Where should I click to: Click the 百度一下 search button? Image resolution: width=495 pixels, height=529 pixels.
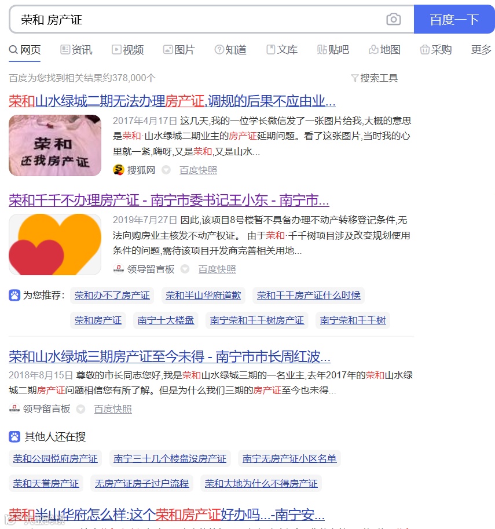coord(454,19)
